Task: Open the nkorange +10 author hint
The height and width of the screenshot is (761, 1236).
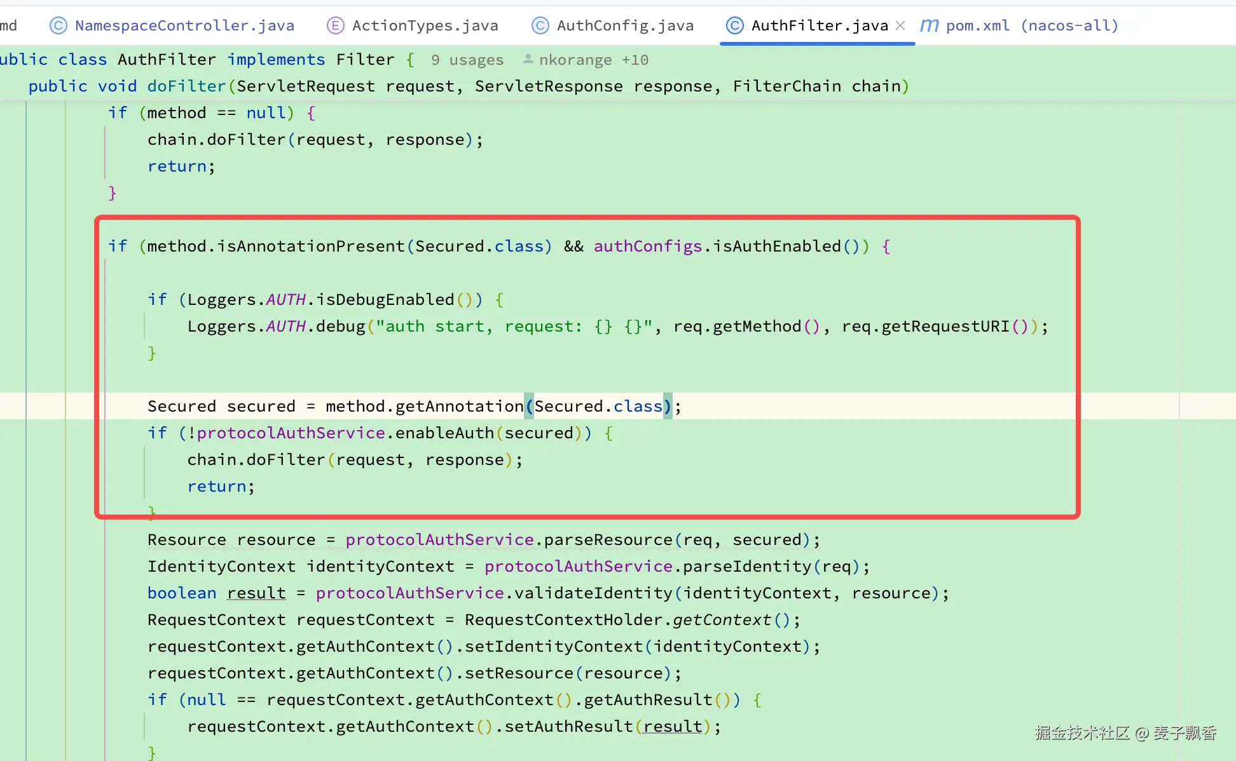Action: click(x=593, y=60)
